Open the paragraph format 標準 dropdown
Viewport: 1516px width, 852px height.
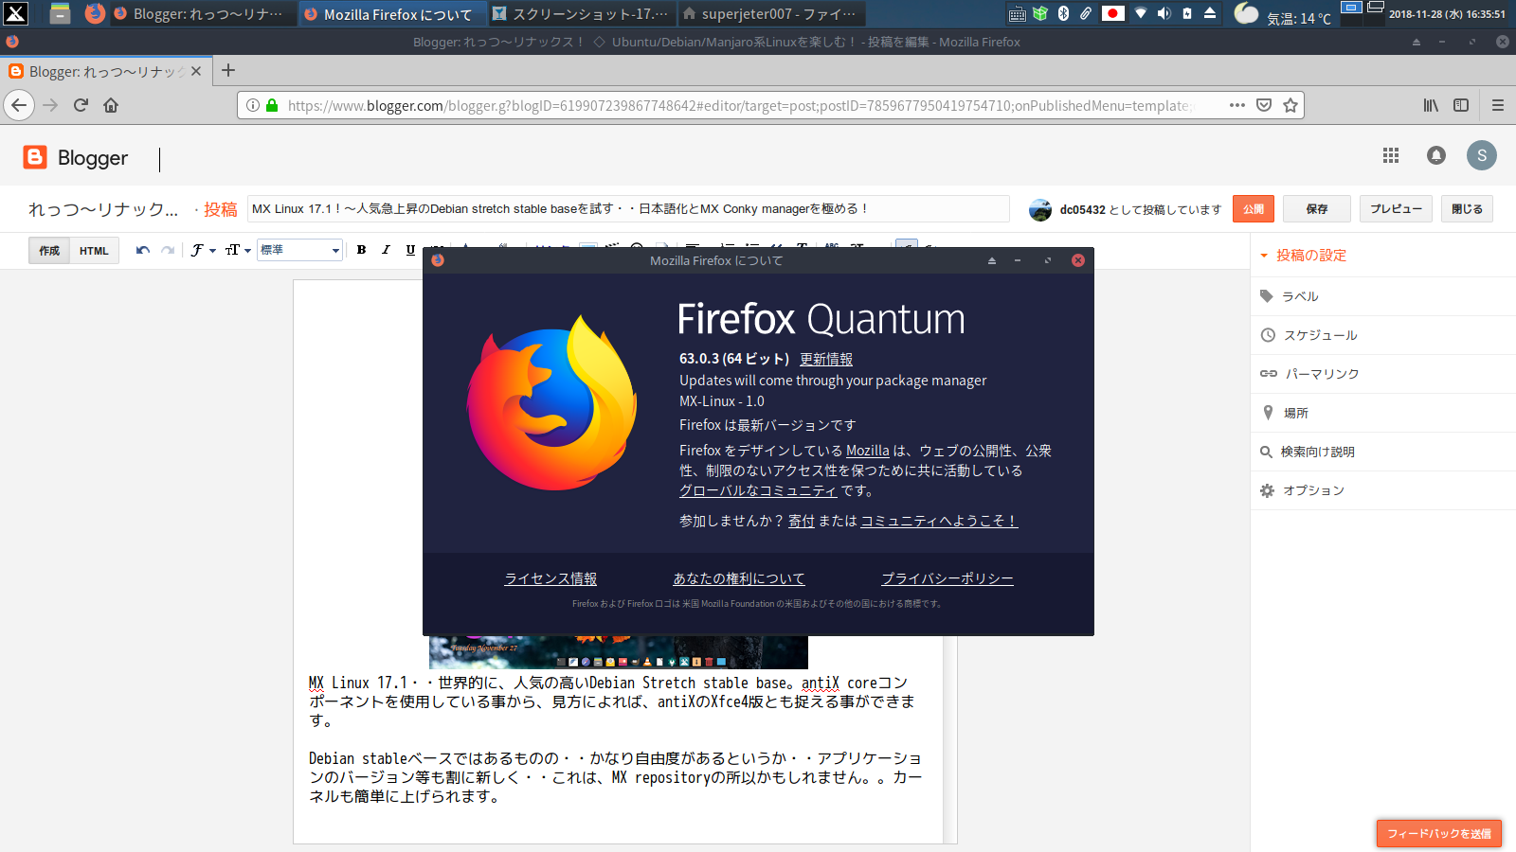[x=299, y=250]
